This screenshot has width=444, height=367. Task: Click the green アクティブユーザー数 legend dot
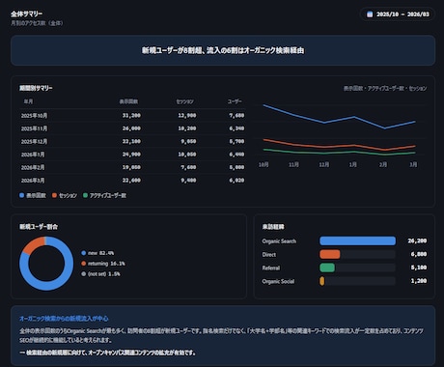pyautogui.click(x=85, y=195)
